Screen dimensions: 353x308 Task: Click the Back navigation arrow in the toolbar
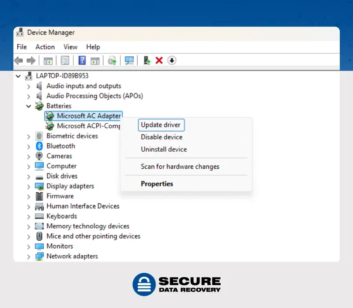[18, 60]
